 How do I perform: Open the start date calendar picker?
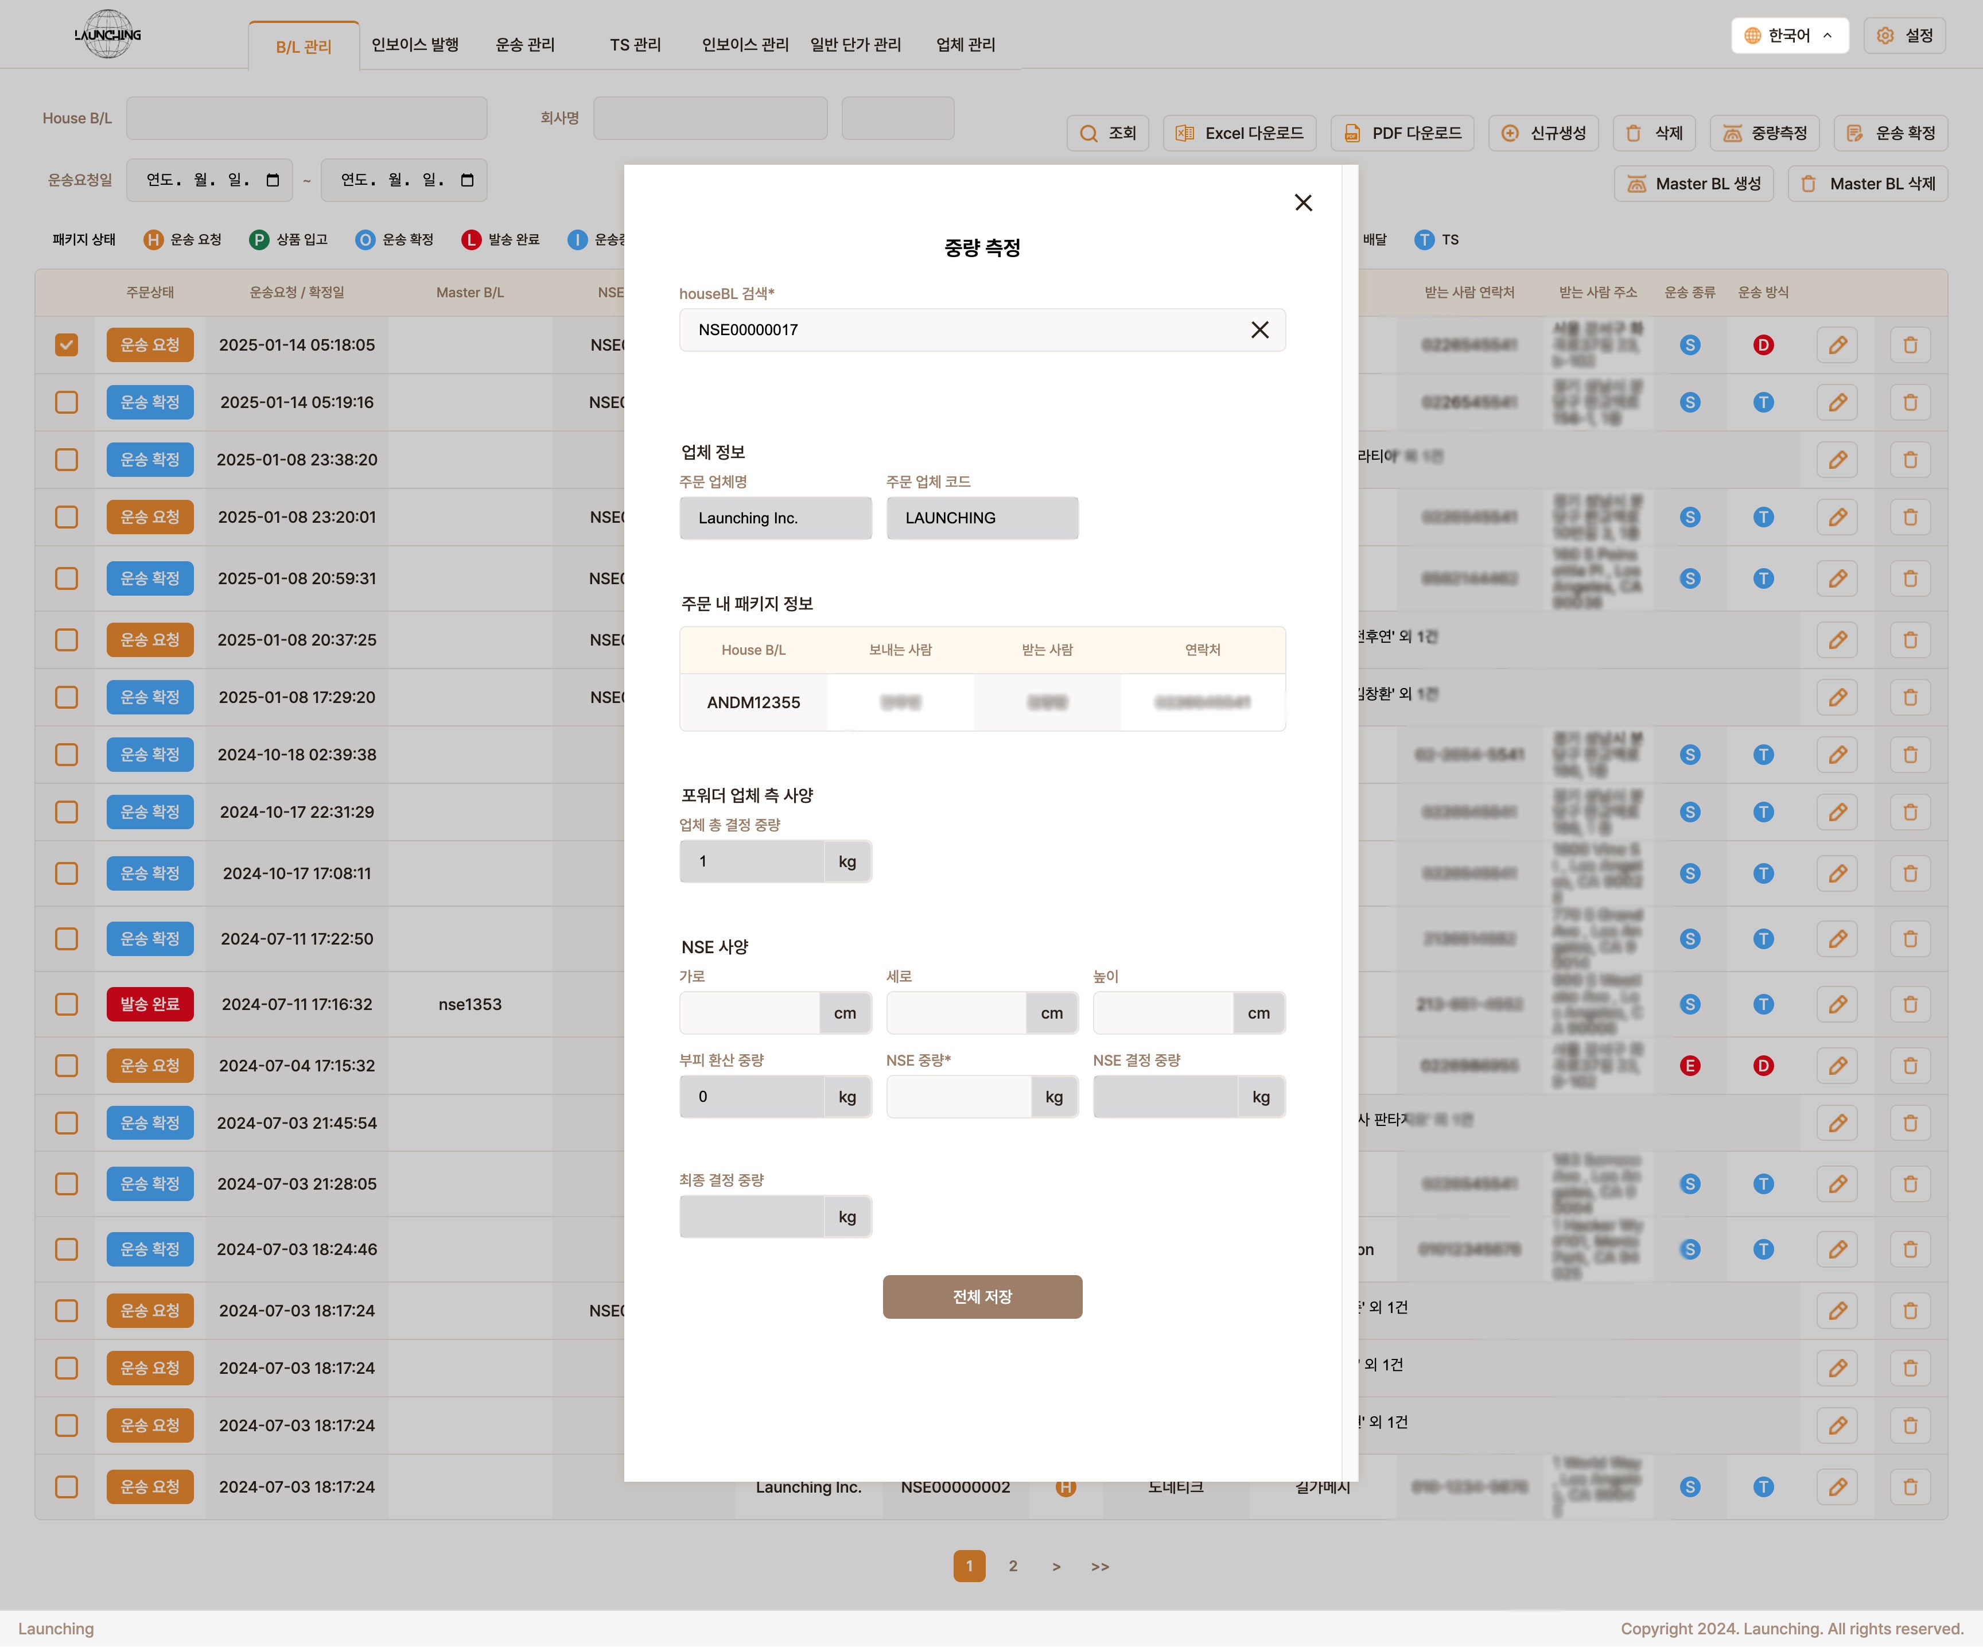pyautogui.click(x=273, y=180)
